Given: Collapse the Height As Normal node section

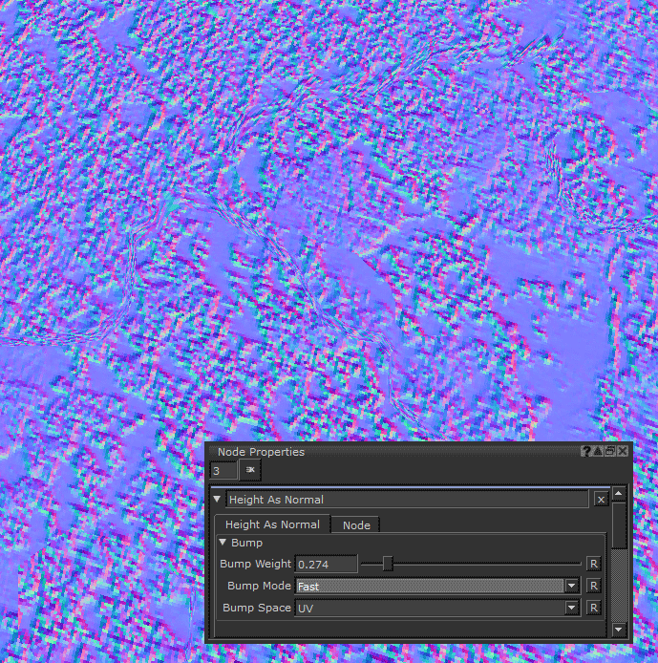Looking at the screenshot, I should point(217,499).
